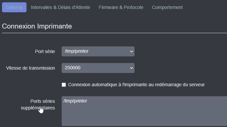Select the Comportement tab
This screenshot has height=127, width=227.
[167, 7]
